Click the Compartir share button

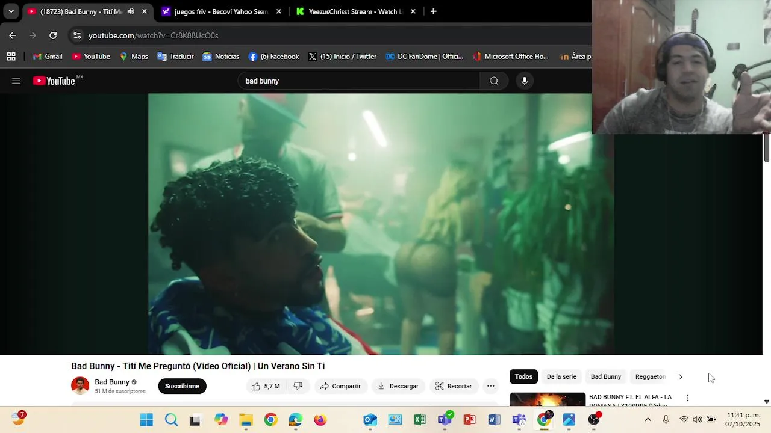340,386
